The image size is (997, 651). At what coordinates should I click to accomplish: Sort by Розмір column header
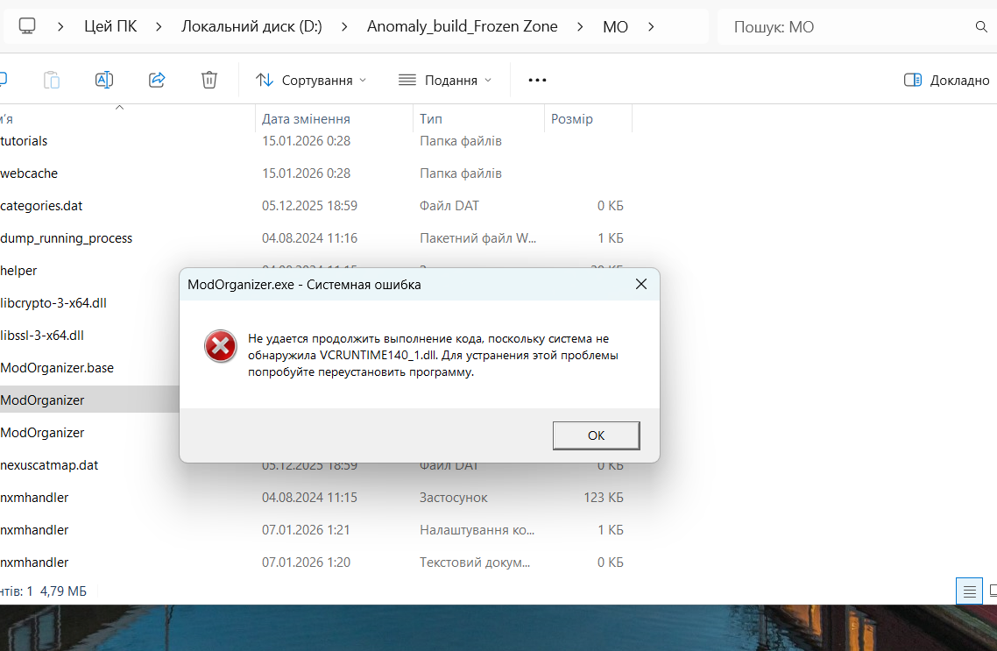click(x=571, y=119)
